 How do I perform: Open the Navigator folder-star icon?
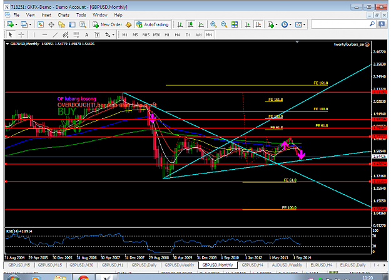(x=61, y=24)
